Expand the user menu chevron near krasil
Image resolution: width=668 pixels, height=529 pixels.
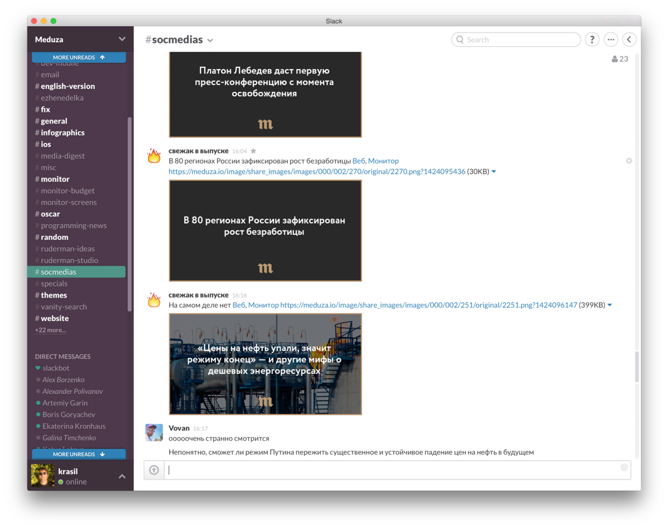tap(122, 476)
